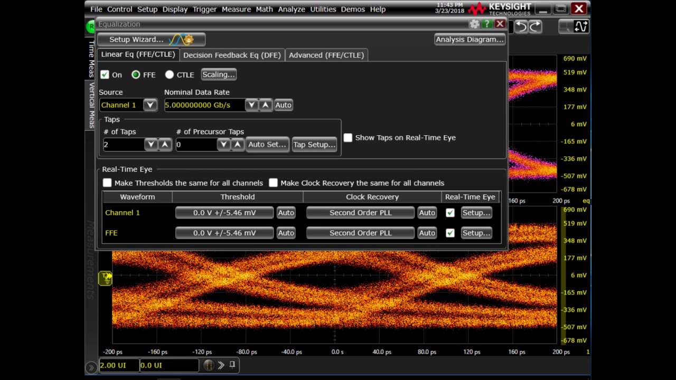The height and width of the screenshot is (380, 676).
Task: Increase precursor taps up arrow
Action: coord(238,145)
